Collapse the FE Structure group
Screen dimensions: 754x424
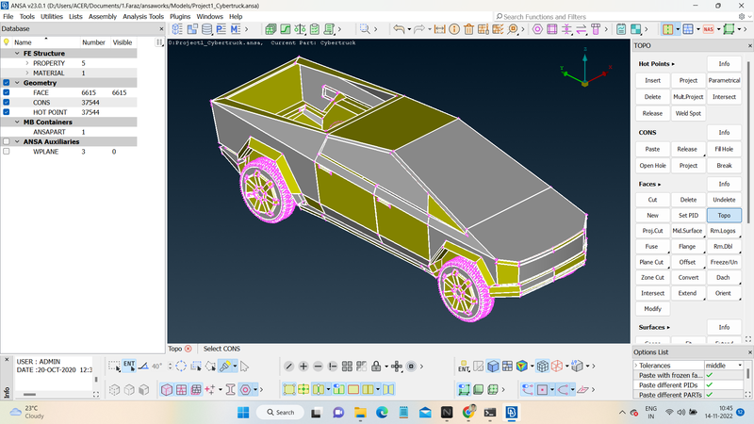click(x=17, y=54)
